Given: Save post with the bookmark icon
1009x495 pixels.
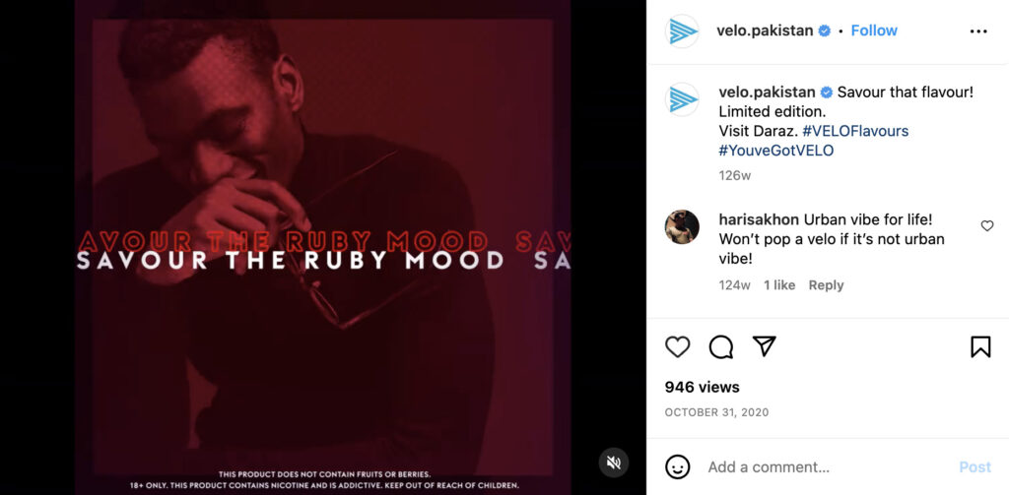Looking at the screenshot, I should tap(980, 347).
